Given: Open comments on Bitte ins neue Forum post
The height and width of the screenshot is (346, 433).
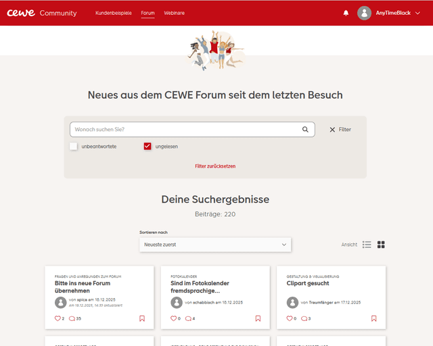Looking at the screenshot, I should tap(72, 319).
